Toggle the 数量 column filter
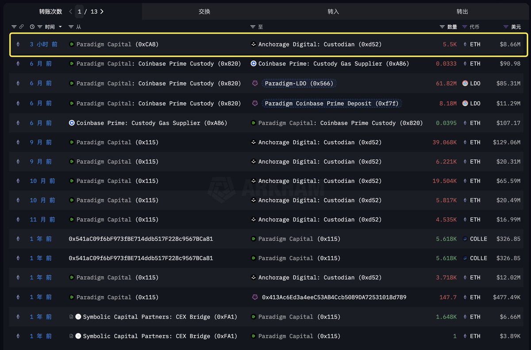531x350 pixels. [442, 27]
